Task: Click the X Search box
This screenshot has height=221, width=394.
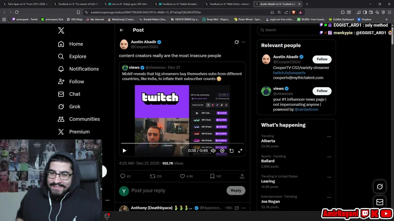Action: tap(296, 30)
